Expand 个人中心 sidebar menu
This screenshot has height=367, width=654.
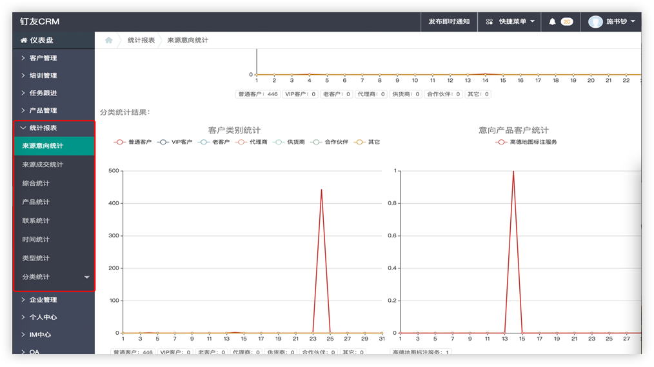point(54,317)
